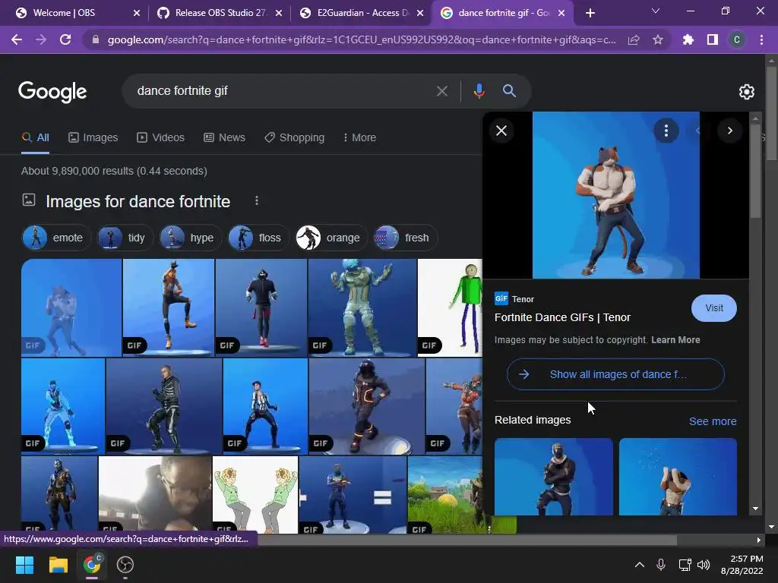
Task: Open OBS Studio from the taskbar
Action: pyautogui.click(x=125, y=565)
